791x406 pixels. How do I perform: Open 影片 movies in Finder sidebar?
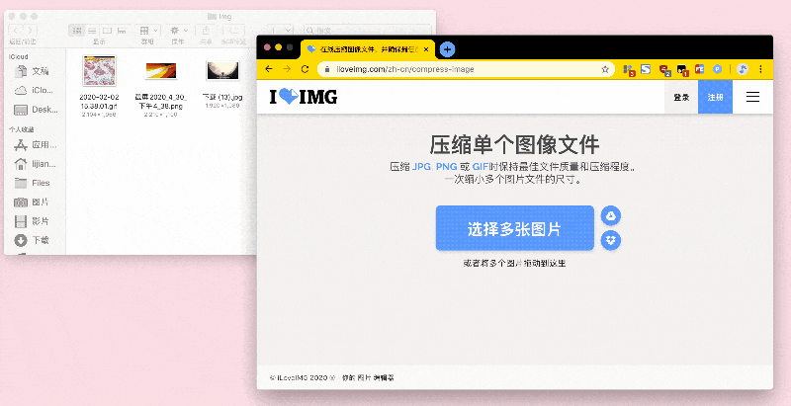[33, 221]
